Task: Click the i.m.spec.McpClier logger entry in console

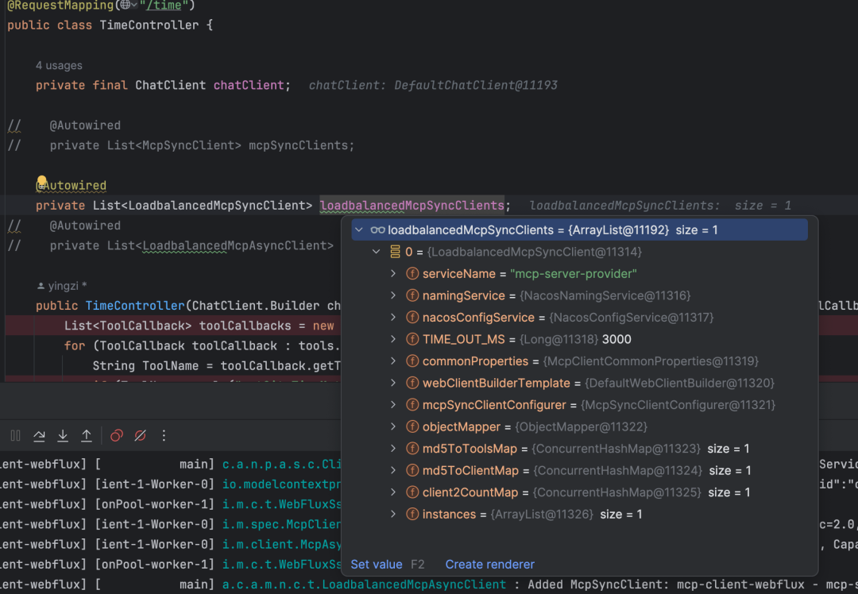Action: (281, 525)
